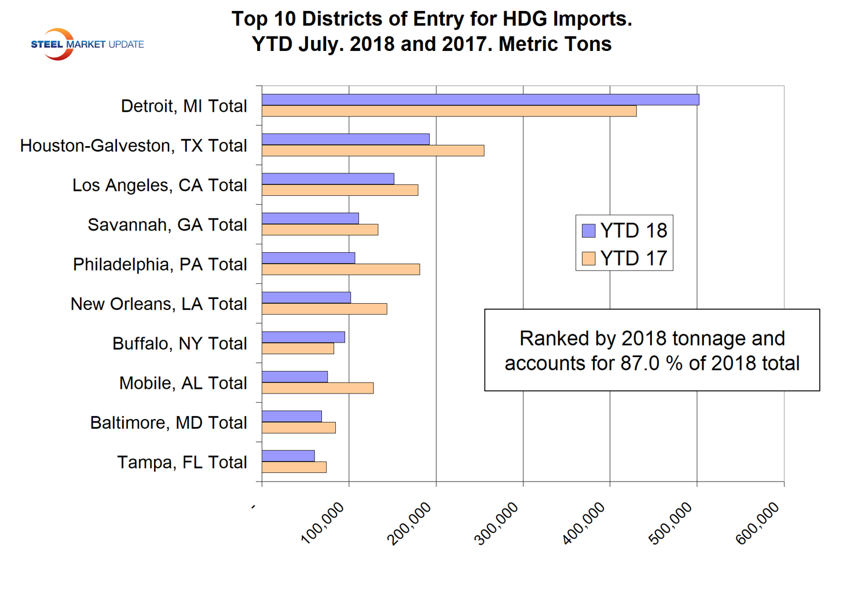This screenshot has width=861, height=590.
Task: Click the Steel Market Update logo
Action: (87, 44)
